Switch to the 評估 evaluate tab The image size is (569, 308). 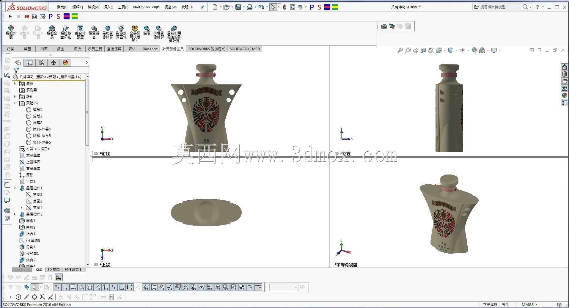coord(132,49)
